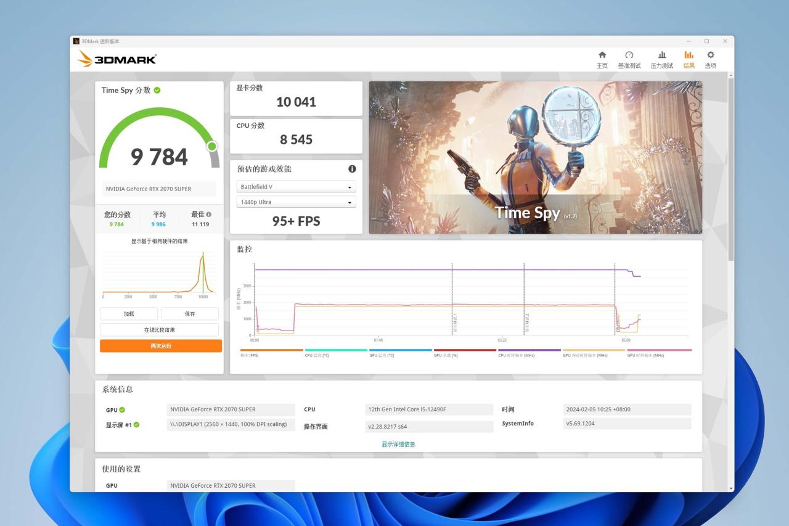Click the info icon beside 最佳
Image resolution: width=789 pixels, height=526 pixels.
pos(209,215)
